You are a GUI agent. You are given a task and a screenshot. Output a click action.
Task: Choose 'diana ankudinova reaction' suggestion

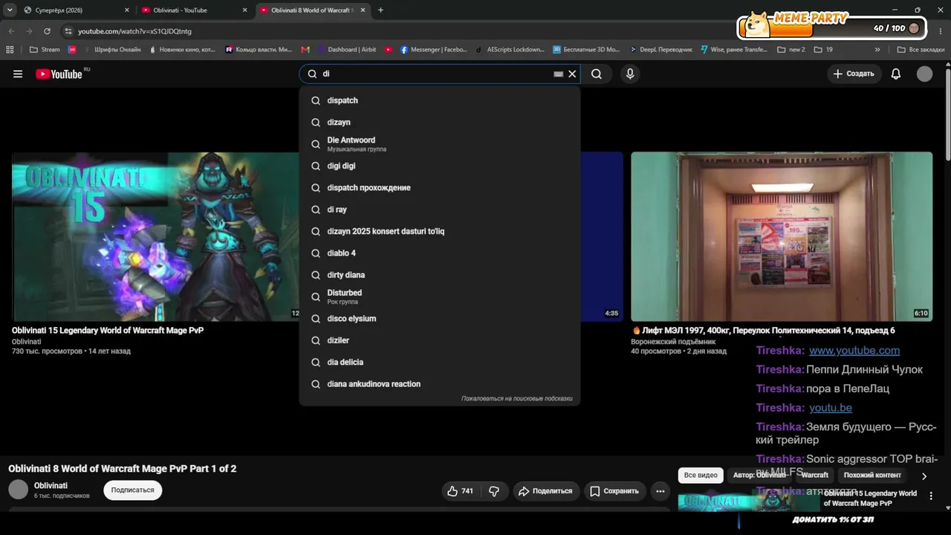pos(440,384)
